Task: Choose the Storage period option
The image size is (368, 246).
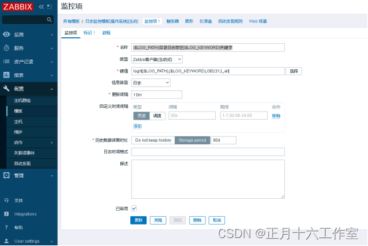Action: click(192, 140)
